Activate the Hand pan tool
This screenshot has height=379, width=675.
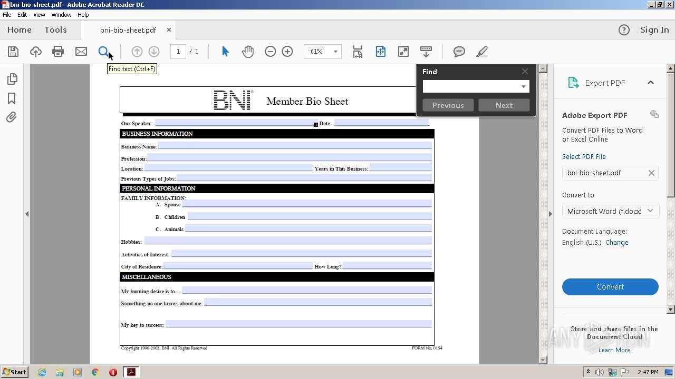click(248, 52)
